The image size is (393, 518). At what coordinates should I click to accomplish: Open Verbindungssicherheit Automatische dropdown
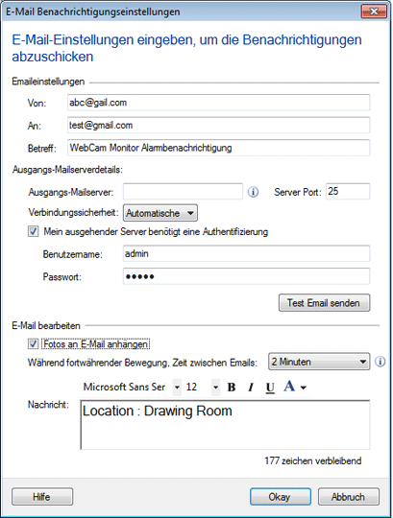160,213
